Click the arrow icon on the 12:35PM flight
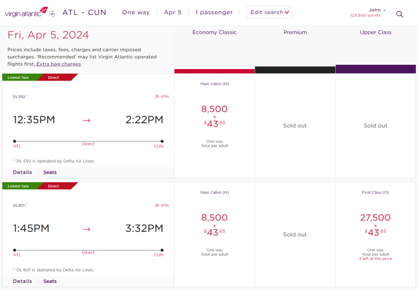 (x=87, y=120)
